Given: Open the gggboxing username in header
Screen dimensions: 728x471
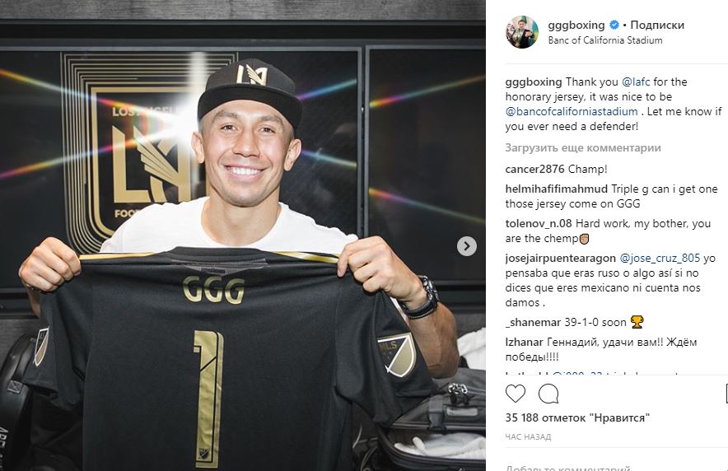Looking at the screenshot, I should (576, 25).
